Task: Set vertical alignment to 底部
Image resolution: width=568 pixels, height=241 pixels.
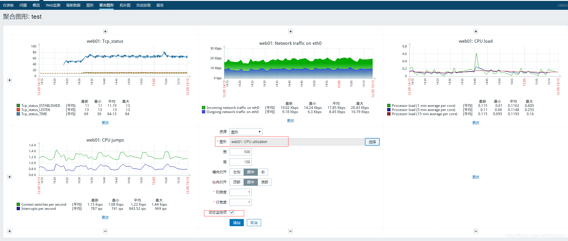Action: 265,182
